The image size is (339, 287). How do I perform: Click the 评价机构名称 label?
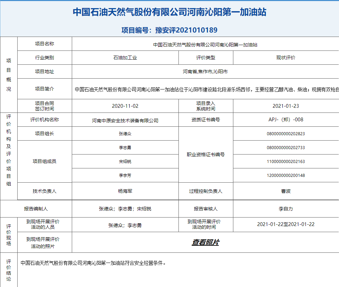45,120
